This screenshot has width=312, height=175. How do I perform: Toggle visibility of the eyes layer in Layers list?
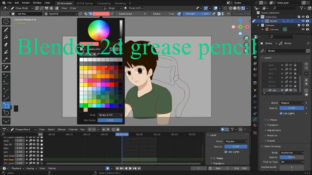(291, 65)
